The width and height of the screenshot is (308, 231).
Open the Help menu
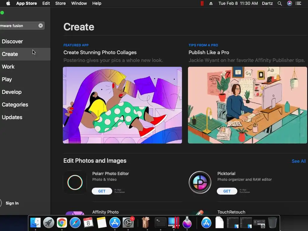pyautogui.click(x=97, y=3)
